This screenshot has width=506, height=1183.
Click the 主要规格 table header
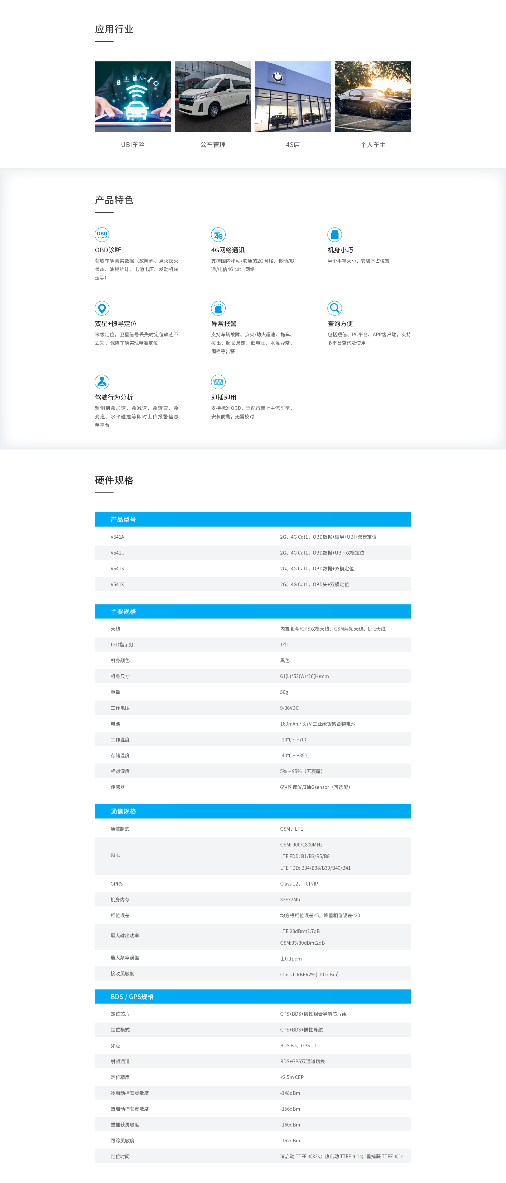[253, 611]
